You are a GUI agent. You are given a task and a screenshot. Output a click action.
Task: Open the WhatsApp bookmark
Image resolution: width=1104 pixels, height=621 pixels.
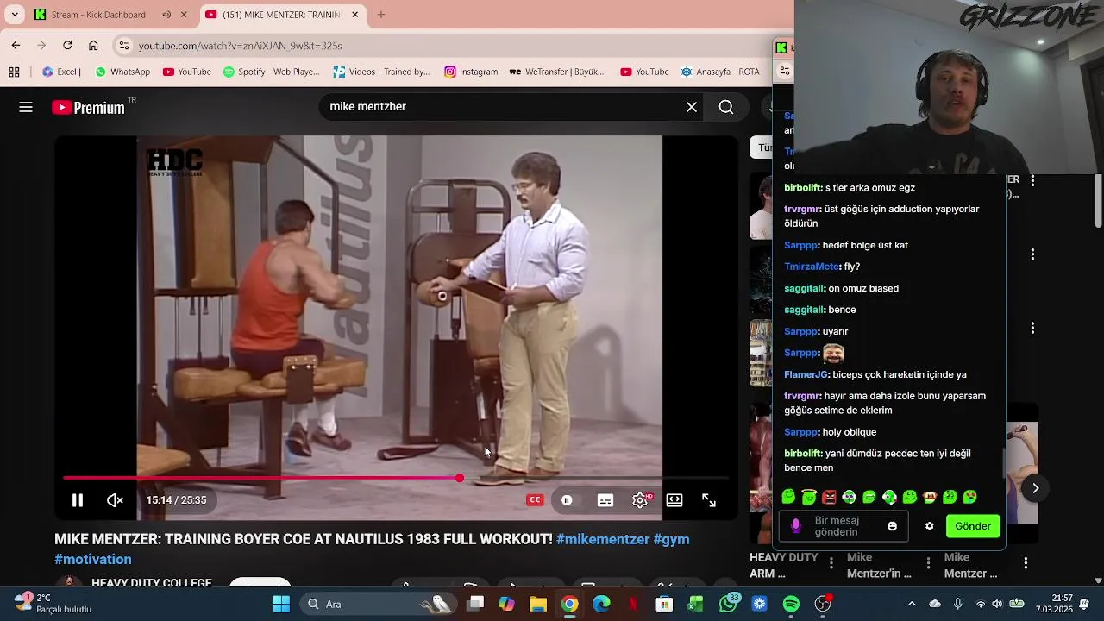[122, 72]
